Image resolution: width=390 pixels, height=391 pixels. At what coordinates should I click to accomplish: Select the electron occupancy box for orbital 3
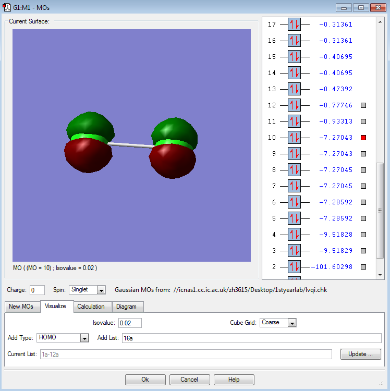point(294,251)
